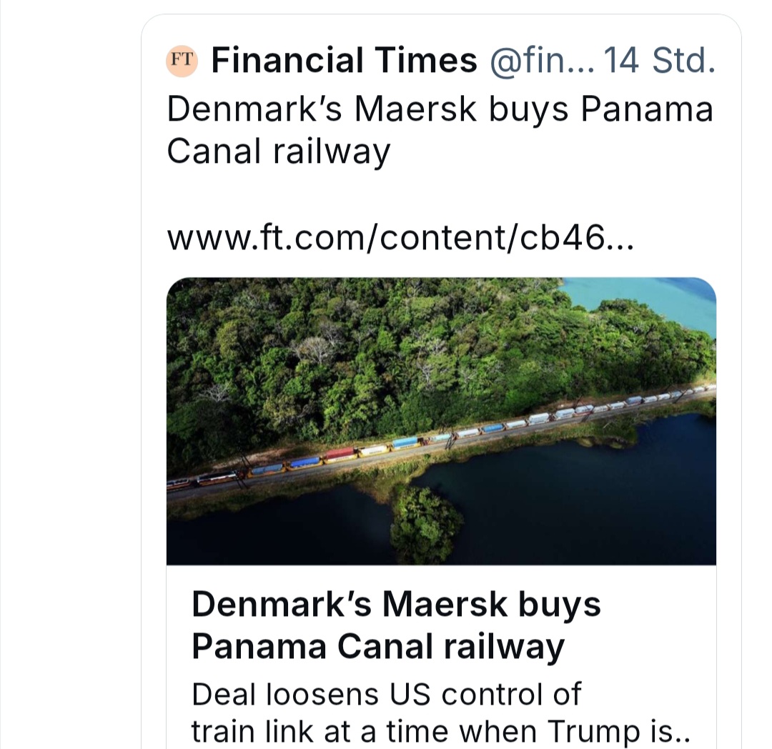Click the word 'Maersk' in the tweet text

click(415, 109)
